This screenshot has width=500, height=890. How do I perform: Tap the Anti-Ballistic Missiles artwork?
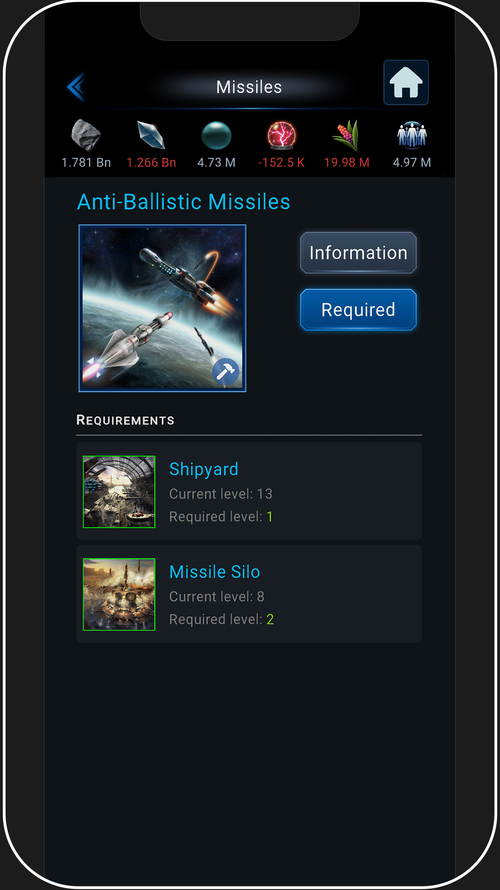[x=162, y=308]
